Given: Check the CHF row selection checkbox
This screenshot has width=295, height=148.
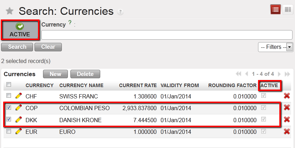Looking at the screenshot, I should (9, 96).
